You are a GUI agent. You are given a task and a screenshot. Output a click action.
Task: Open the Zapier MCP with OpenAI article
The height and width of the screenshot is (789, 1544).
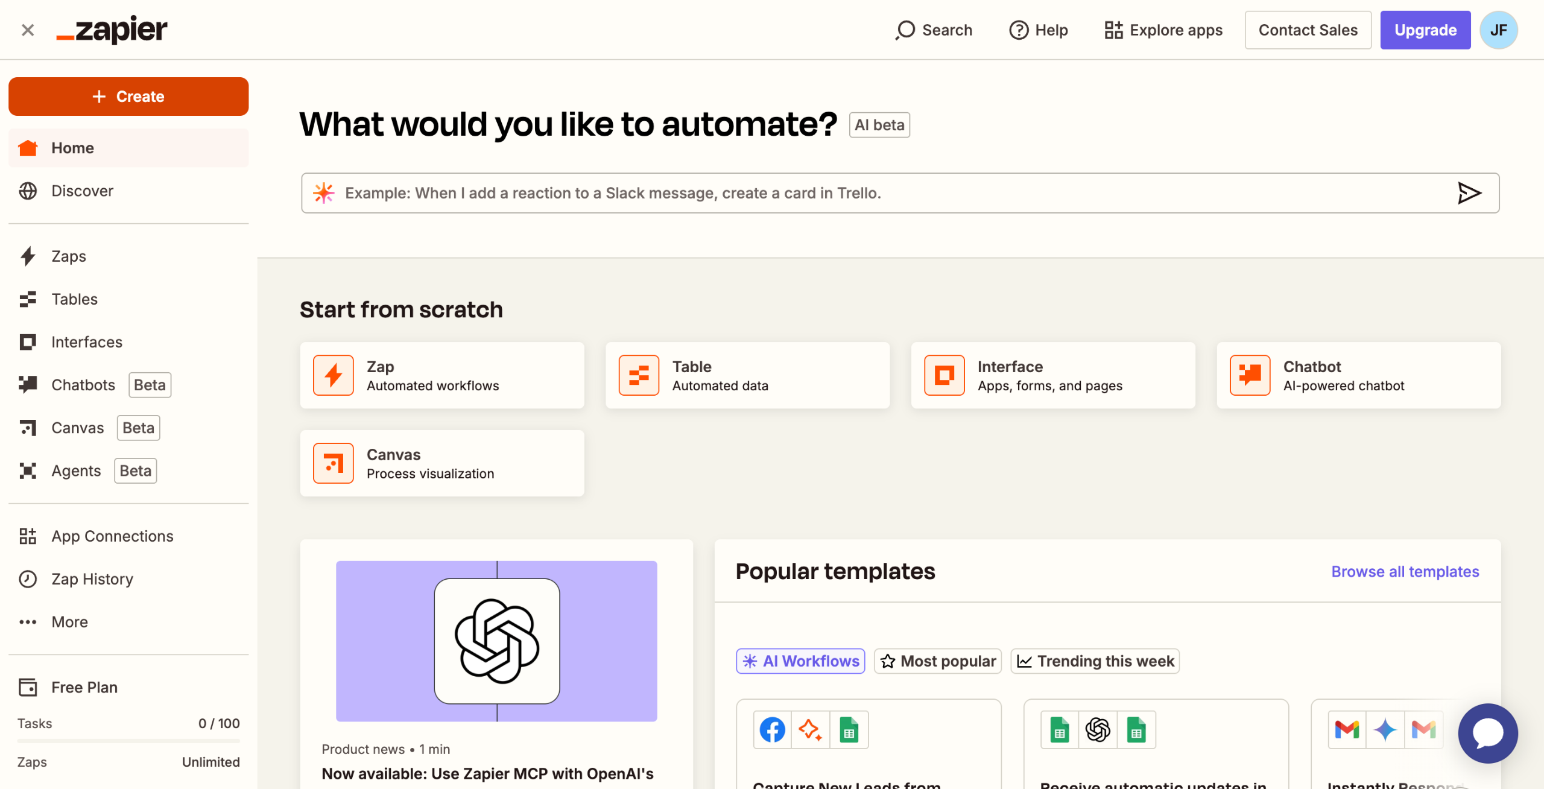[487, 774]
